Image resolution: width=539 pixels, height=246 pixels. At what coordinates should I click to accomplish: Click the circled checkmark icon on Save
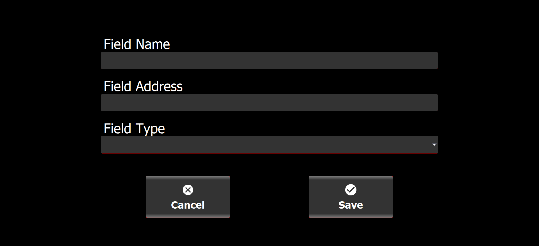351,190
